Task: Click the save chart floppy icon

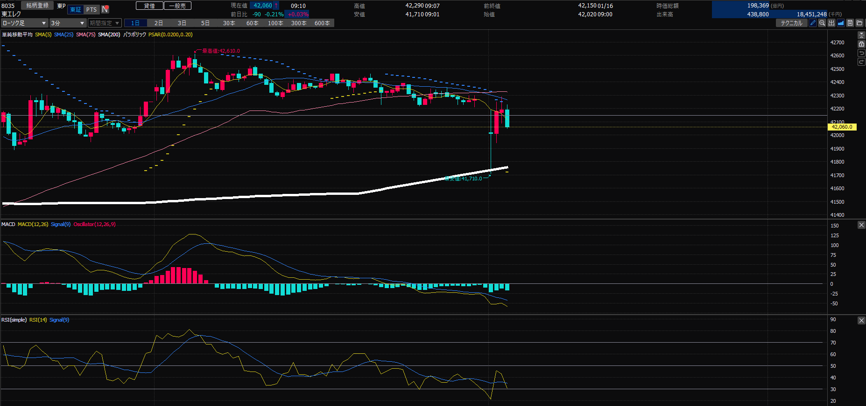Action: [850, 23]
